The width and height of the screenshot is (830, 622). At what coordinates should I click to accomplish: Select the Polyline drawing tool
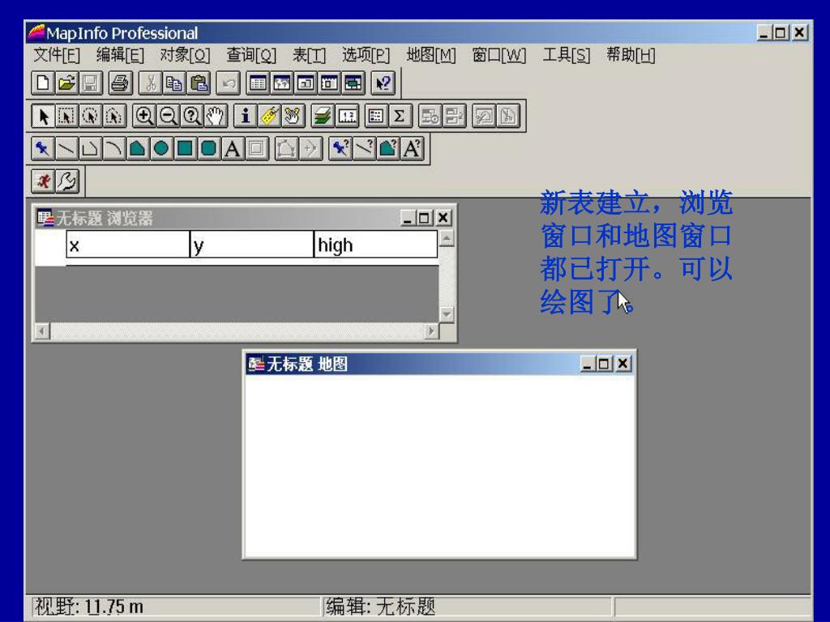[90, 149]
